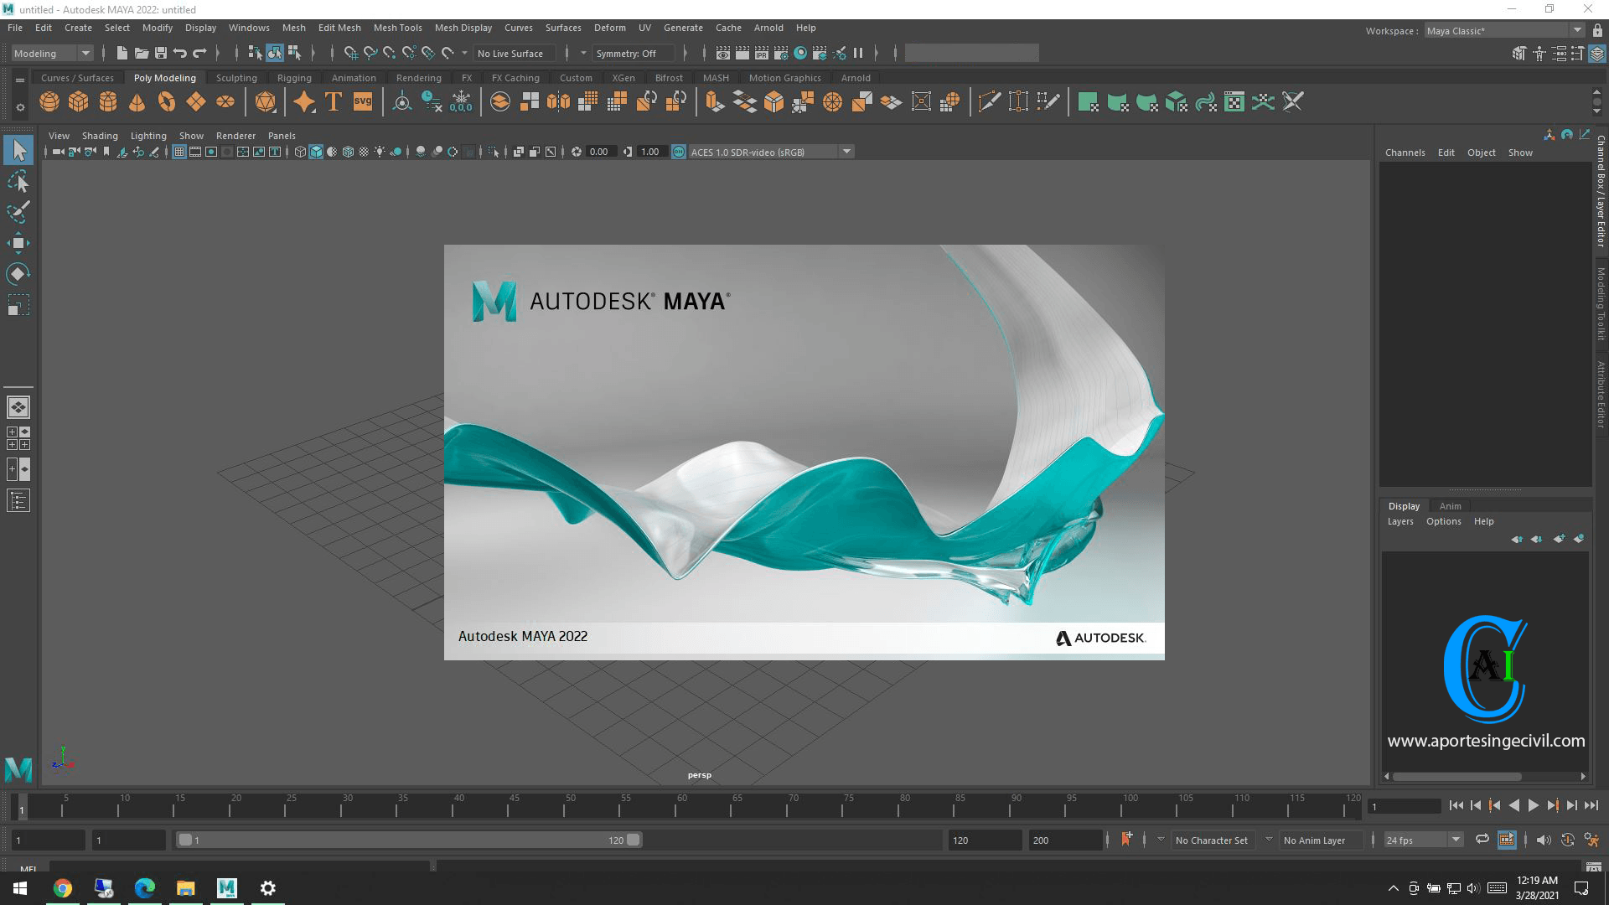Open the Poly Modeling shelf tab
The height and width of the screenshot is (905, 1609).
[x=163, y=77]
